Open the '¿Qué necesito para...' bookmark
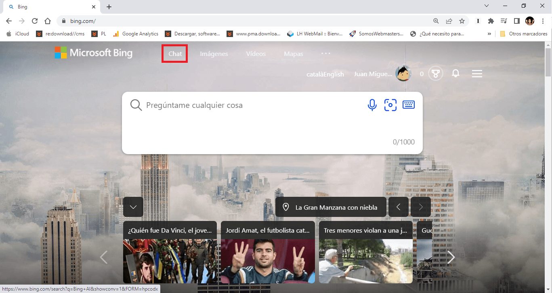 pyautogui.click(x=437, y=34)
